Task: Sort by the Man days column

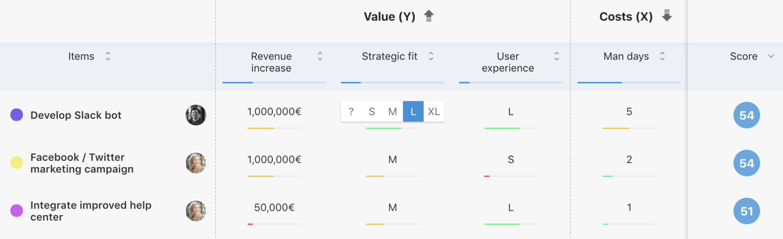Action: 662,56
